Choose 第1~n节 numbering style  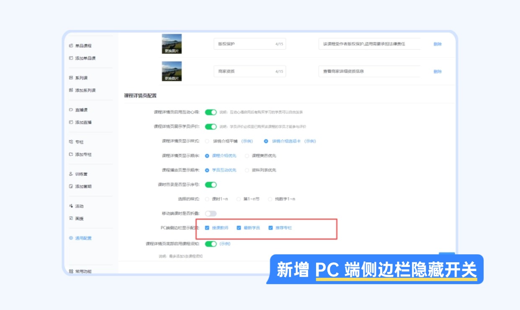point(239,199)
